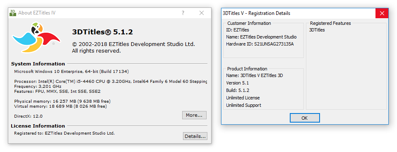Select the 3DTitles registered feature entry
Image resolution: width=397 pixels, height=152 pixels.
click(x=317, y=30)
